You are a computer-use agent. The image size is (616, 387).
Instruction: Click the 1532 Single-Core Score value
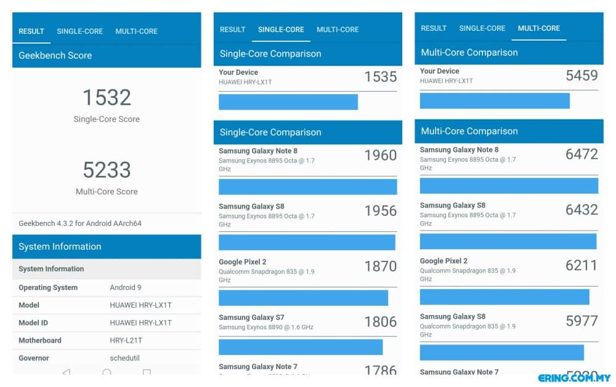[107, 97]
